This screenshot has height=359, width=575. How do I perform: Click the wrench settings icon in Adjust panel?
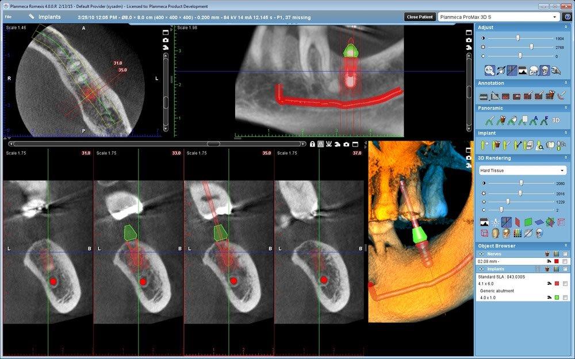(x=556, y=70)
